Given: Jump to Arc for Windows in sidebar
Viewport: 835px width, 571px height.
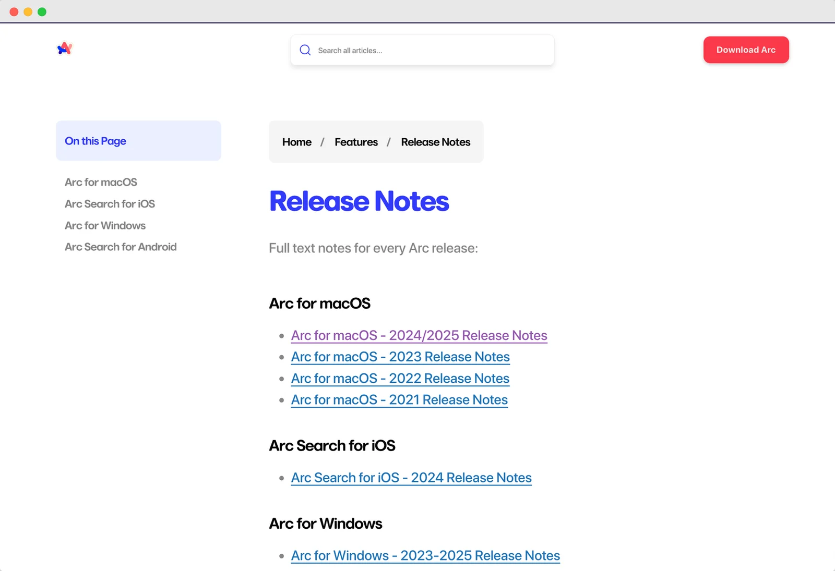Looking at the screenshot, I should 105,225.
